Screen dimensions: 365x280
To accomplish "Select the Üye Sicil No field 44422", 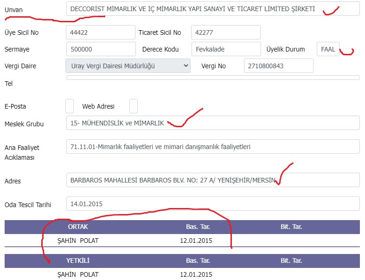I will click(101, 33).
